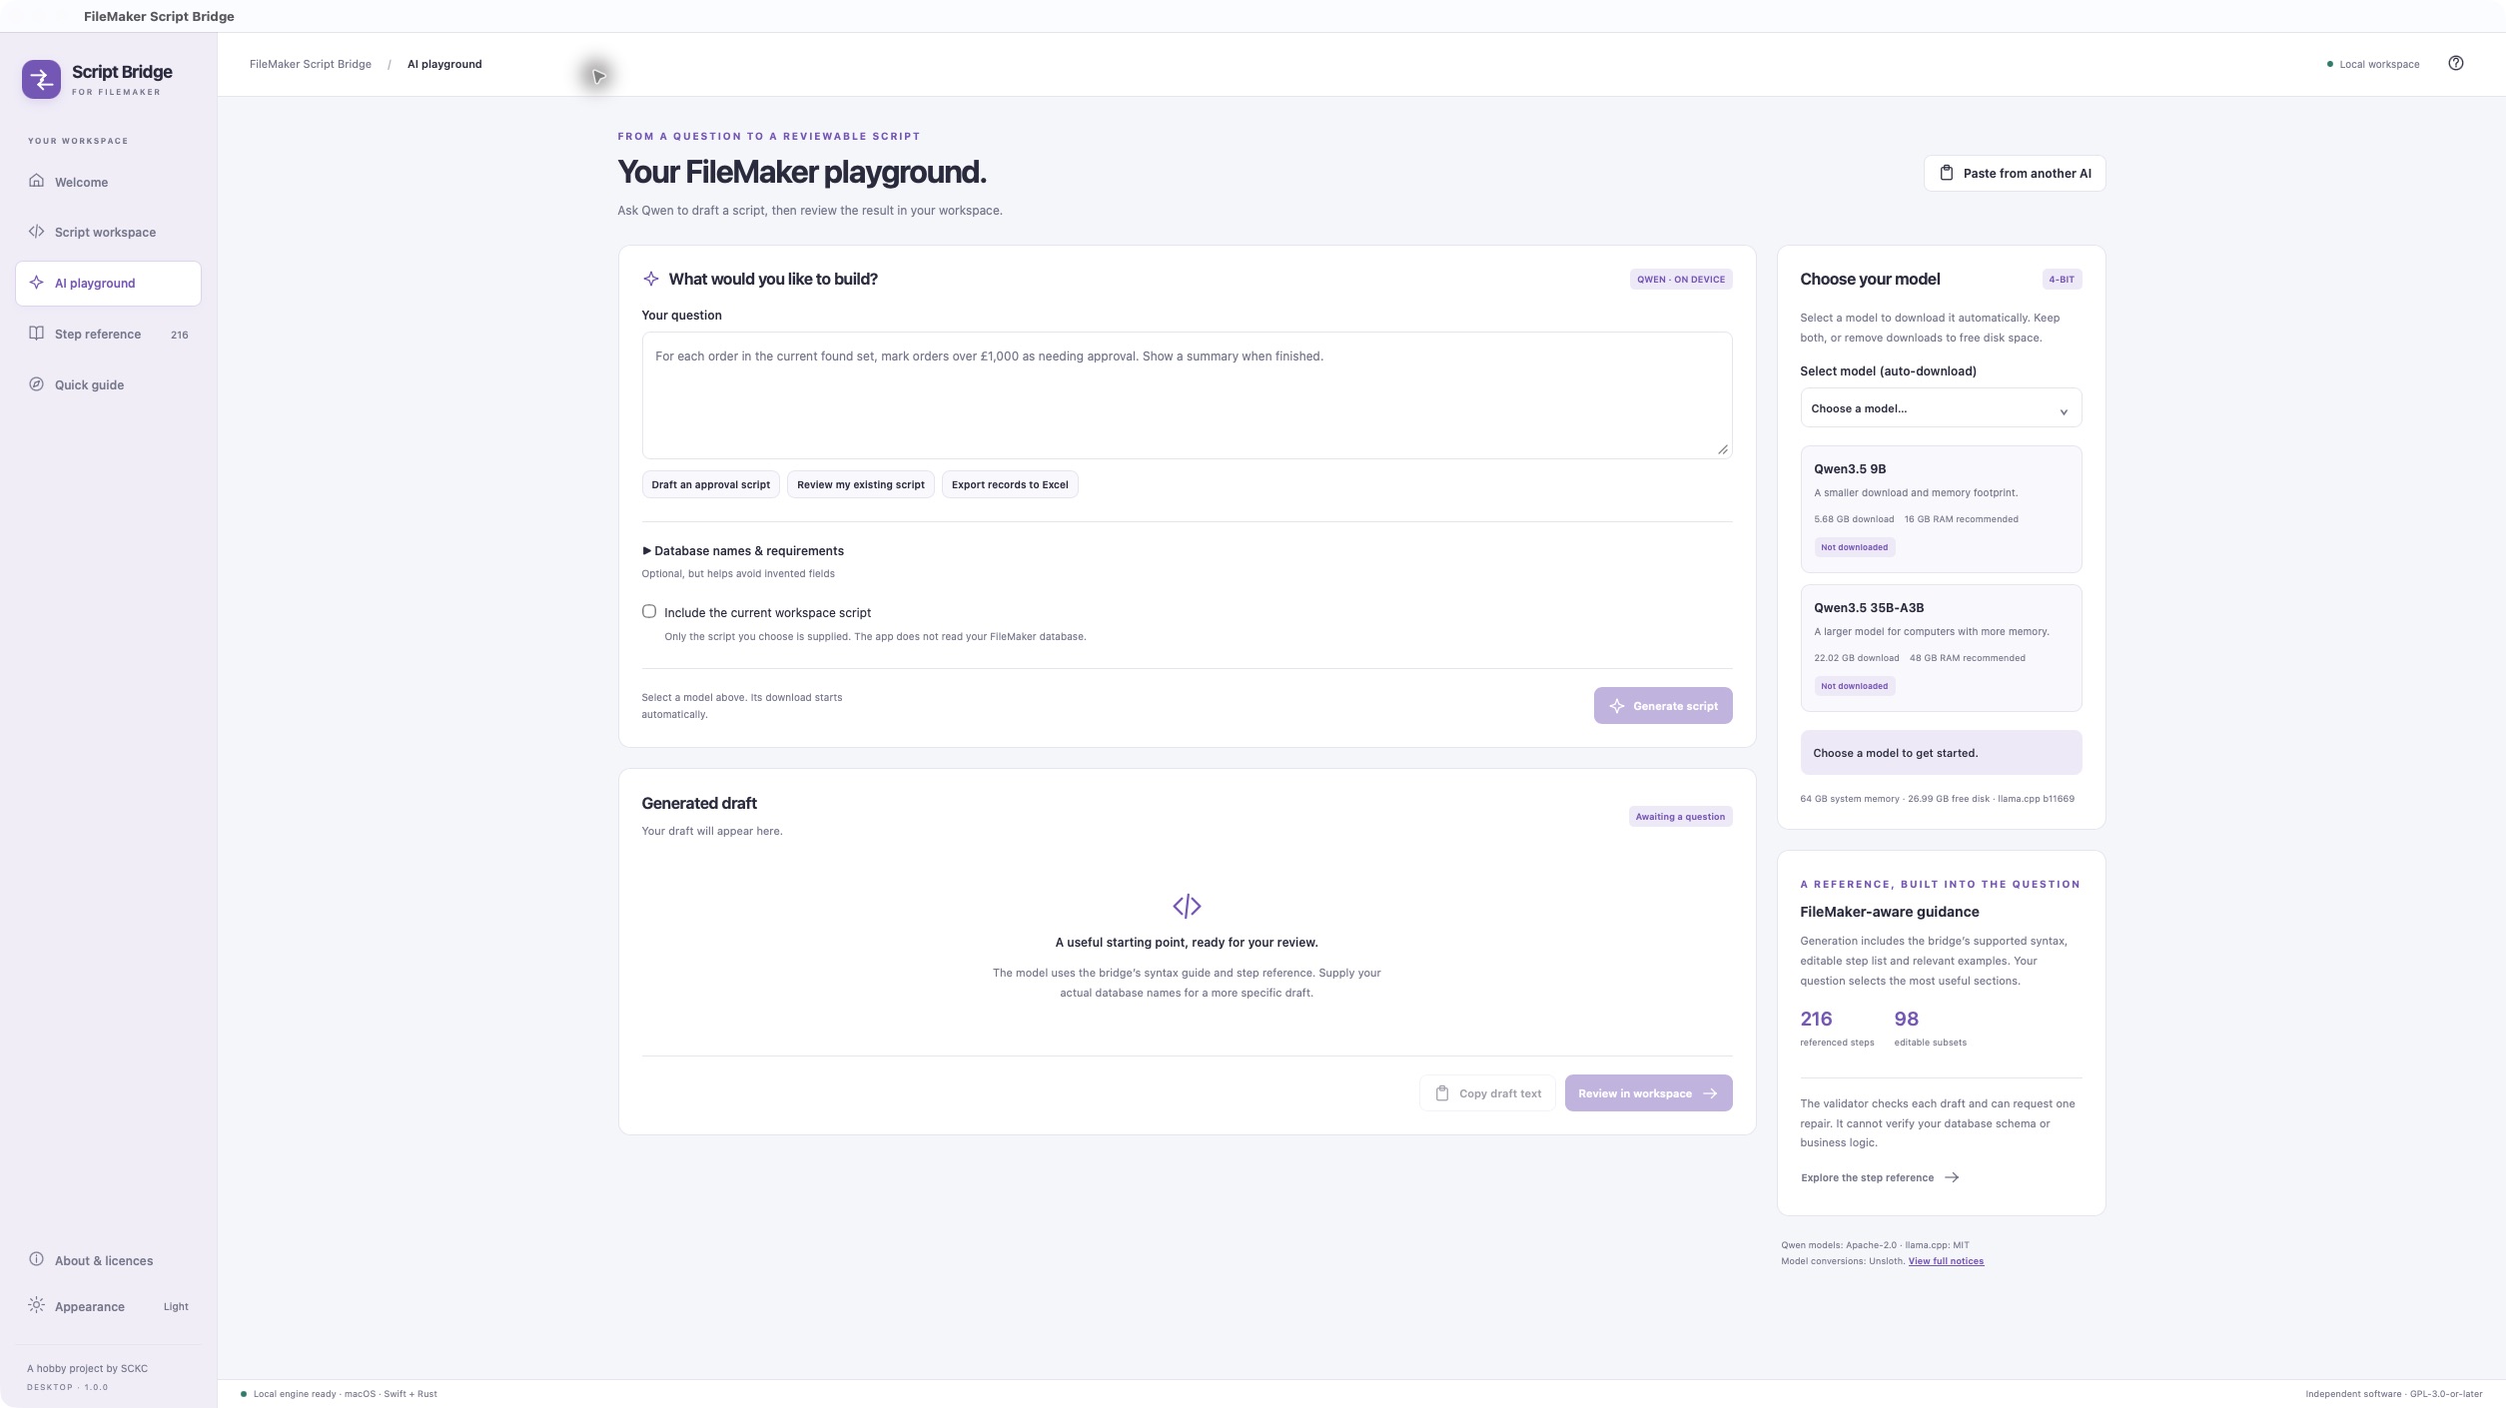
Task: Open the Welcome page in sidebar
Action: click(x=108, y=182)
